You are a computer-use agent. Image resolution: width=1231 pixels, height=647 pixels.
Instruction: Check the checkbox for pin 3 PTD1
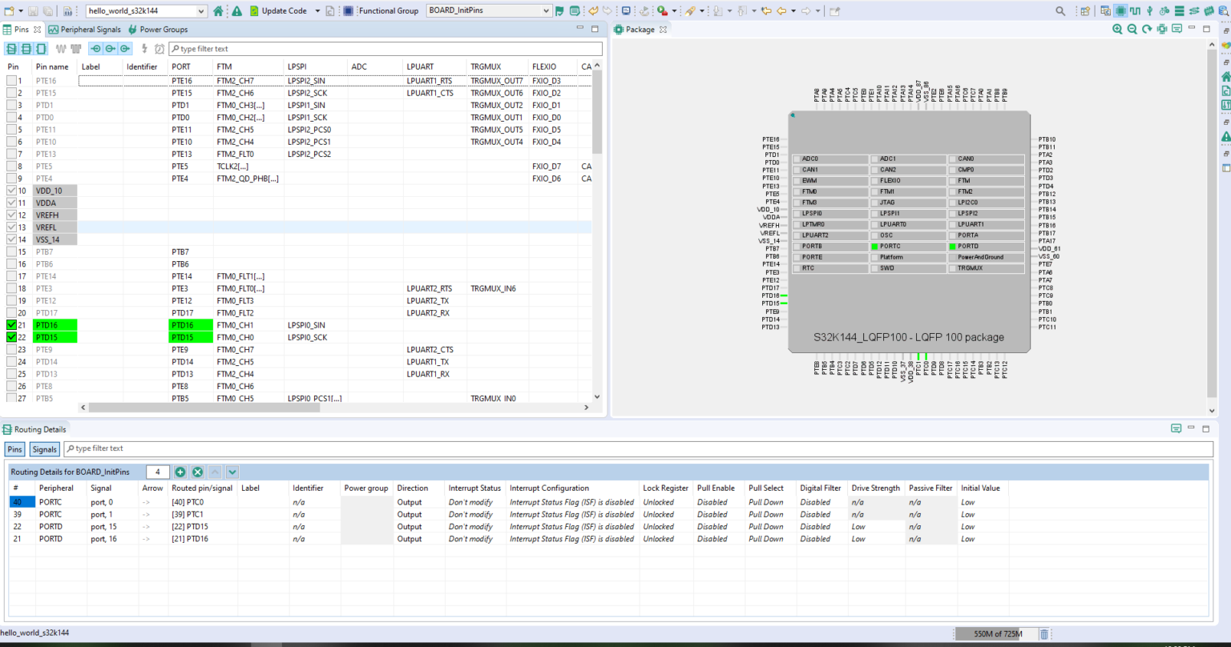[11, 105]
